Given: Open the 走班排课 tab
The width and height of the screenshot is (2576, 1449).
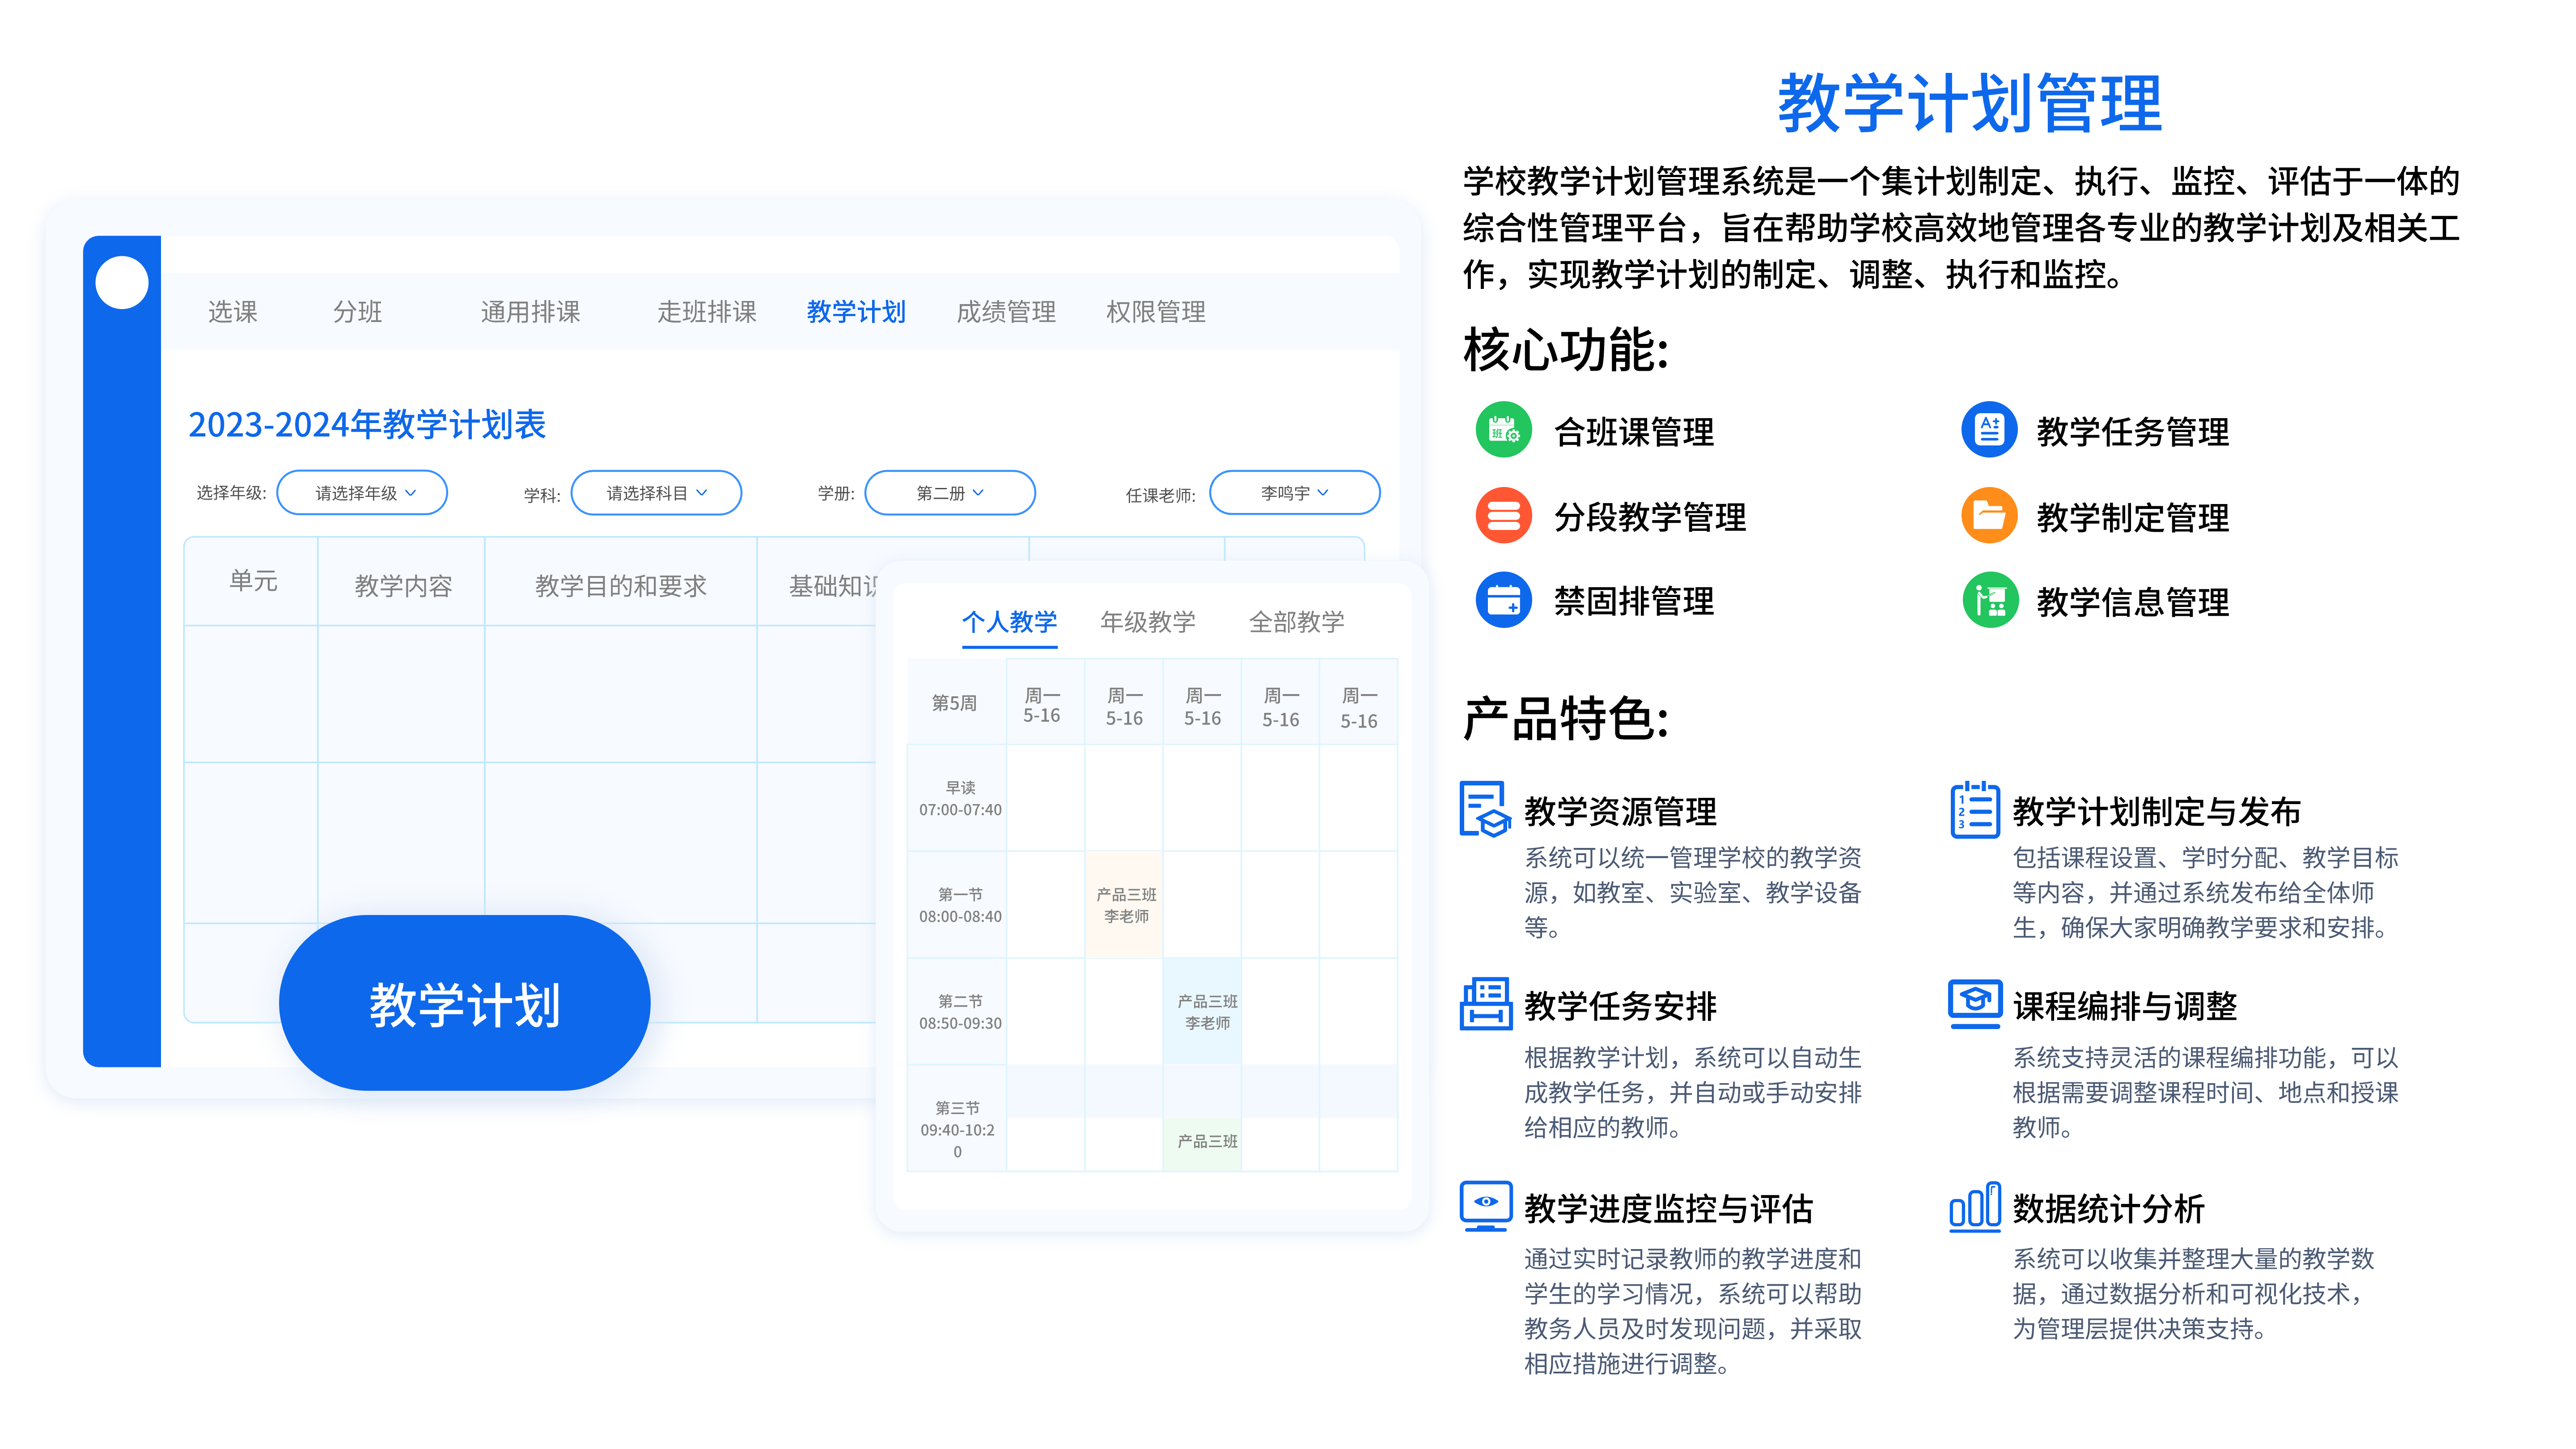Looking at the screenshot, I should (706, 312).
